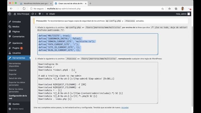Open Configuración de la red submenu

tap(18, 97)
